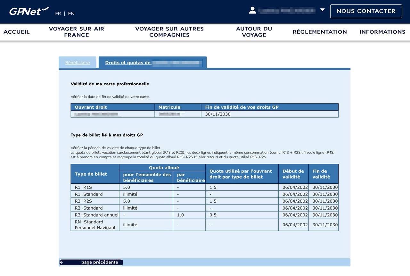Screen dimensions: 410x276
Task: Click the 30/11/2030 card validity date
Action: click(x=218, y=114)
